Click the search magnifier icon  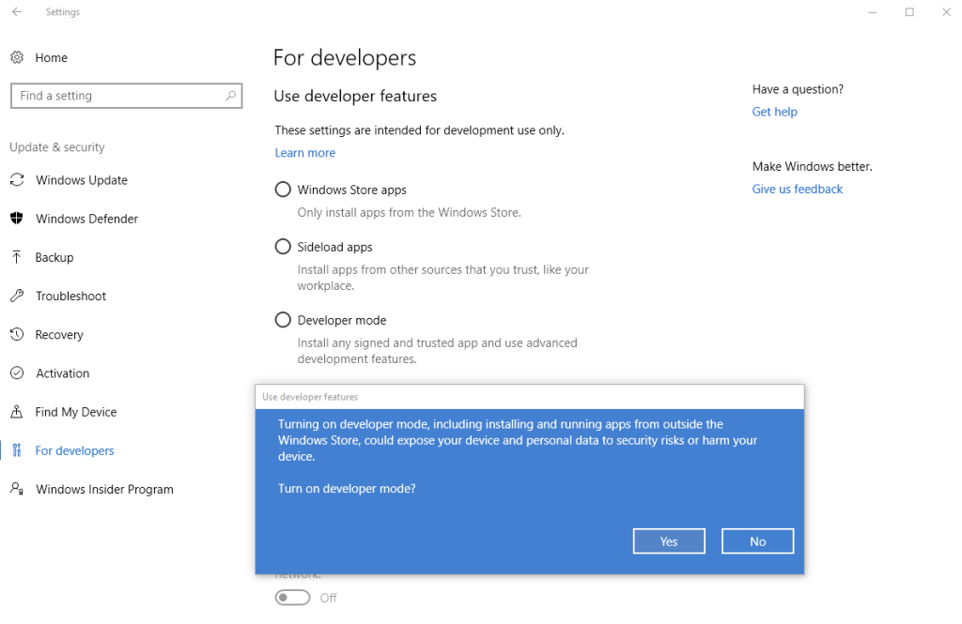click(230, 96)
